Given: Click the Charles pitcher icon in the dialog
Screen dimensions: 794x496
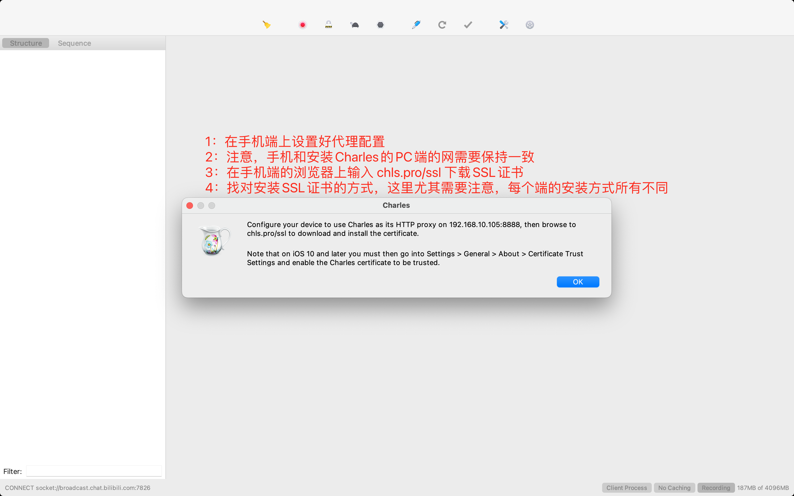Looking at the screenshot, I should point(214,241).
